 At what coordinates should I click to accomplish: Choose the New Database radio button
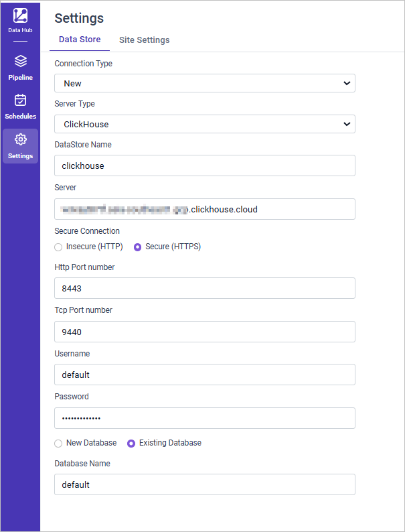(58, 443)
